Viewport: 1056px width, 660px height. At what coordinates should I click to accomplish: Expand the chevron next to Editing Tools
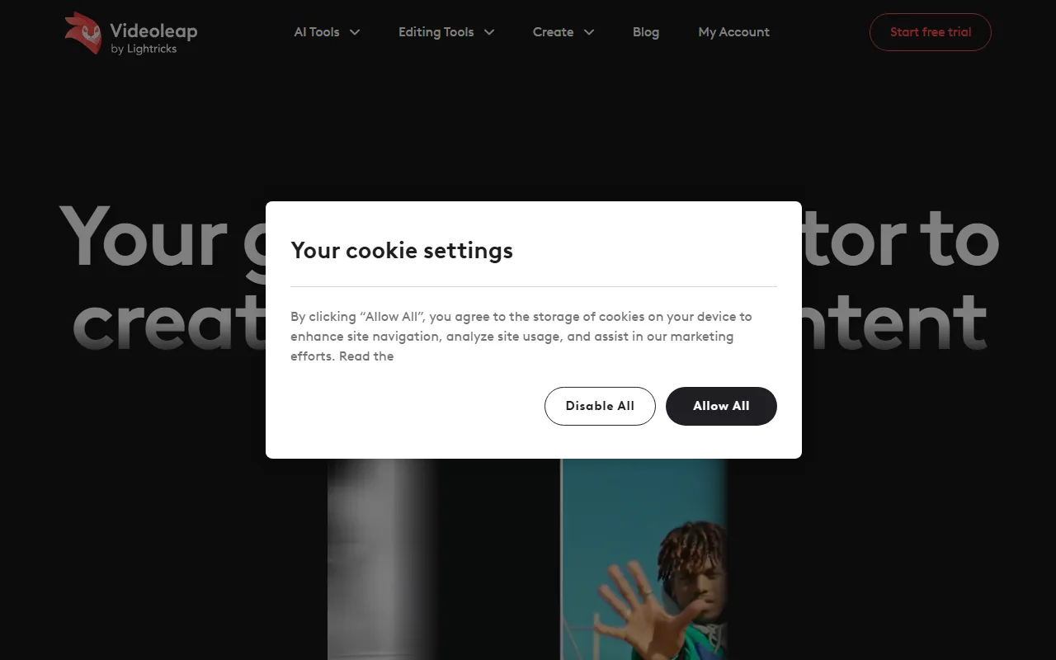click(x=489, y=32)
